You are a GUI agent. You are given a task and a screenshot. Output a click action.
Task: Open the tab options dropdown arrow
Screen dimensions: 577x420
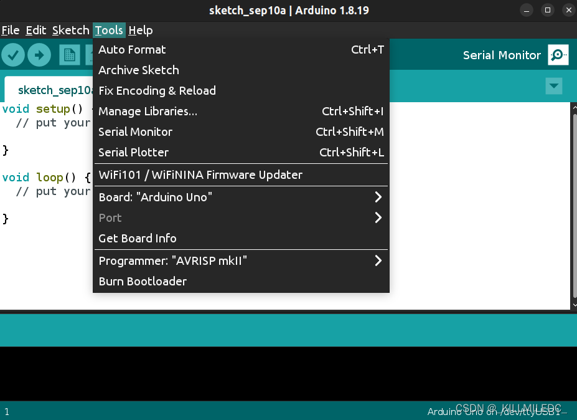pyautogui.click(x=553, y=86)
